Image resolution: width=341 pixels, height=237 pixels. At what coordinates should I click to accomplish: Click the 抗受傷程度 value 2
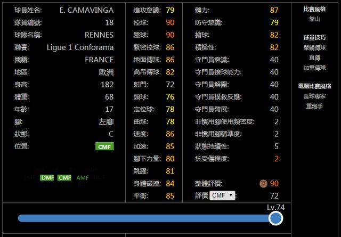[x=276, y=159]
